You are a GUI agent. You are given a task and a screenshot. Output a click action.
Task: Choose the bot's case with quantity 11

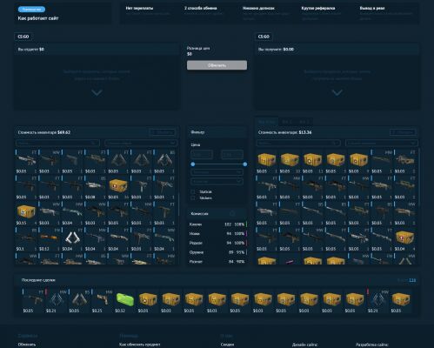click(x=312, y=162)
